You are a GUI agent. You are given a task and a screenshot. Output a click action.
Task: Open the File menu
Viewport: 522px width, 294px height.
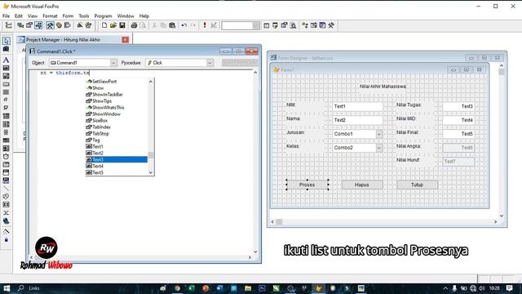point(6,16)
